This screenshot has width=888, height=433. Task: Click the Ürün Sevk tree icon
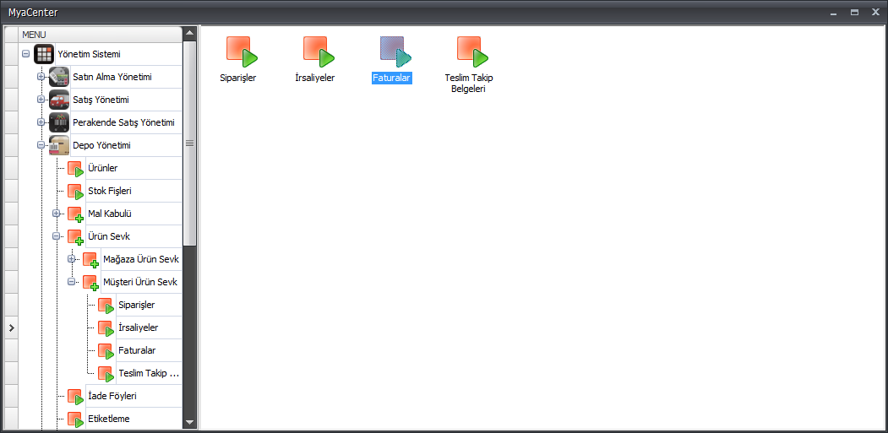[x=75, y=236]
